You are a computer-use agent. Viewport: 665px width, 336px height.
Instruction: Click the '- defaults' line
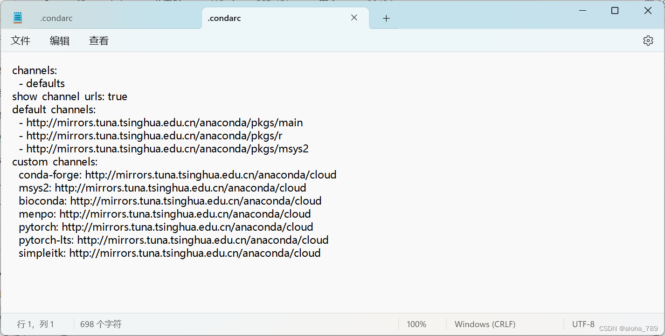pyautogui.click(x=42, y=83)
